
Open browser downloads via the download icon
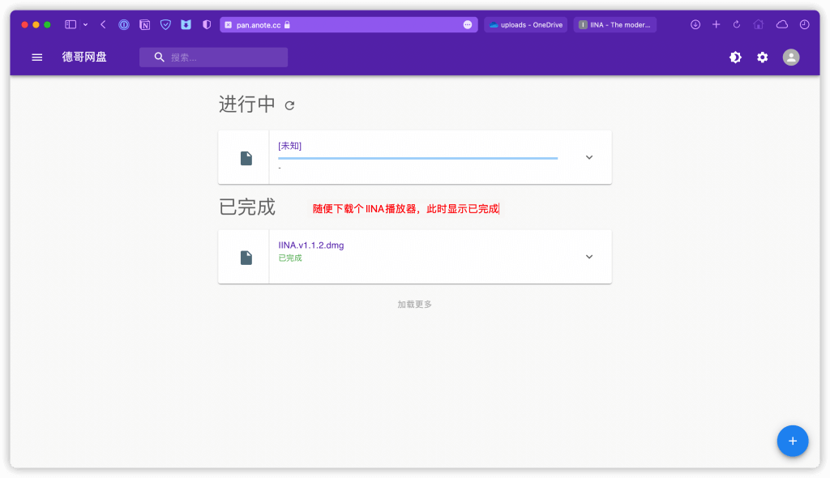pyautogui.click(x=695, y=24)
